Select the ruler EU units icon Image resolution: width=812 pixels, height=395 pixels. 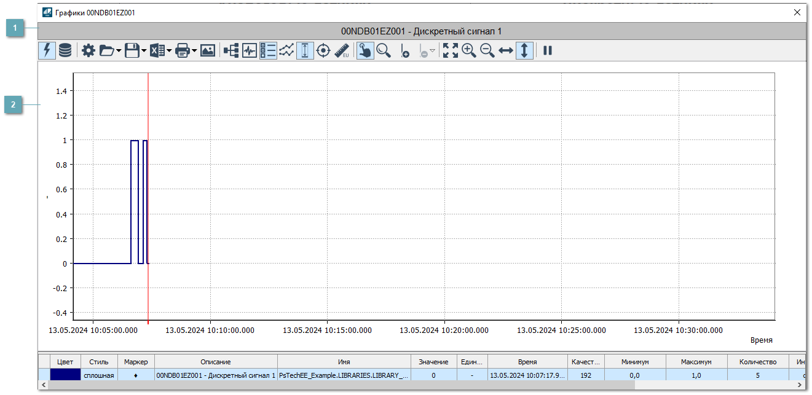click(342, 51)
